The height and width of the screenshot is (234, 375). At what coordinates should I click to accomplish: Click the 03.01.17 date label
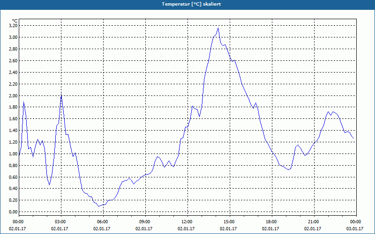pos(355,229)
